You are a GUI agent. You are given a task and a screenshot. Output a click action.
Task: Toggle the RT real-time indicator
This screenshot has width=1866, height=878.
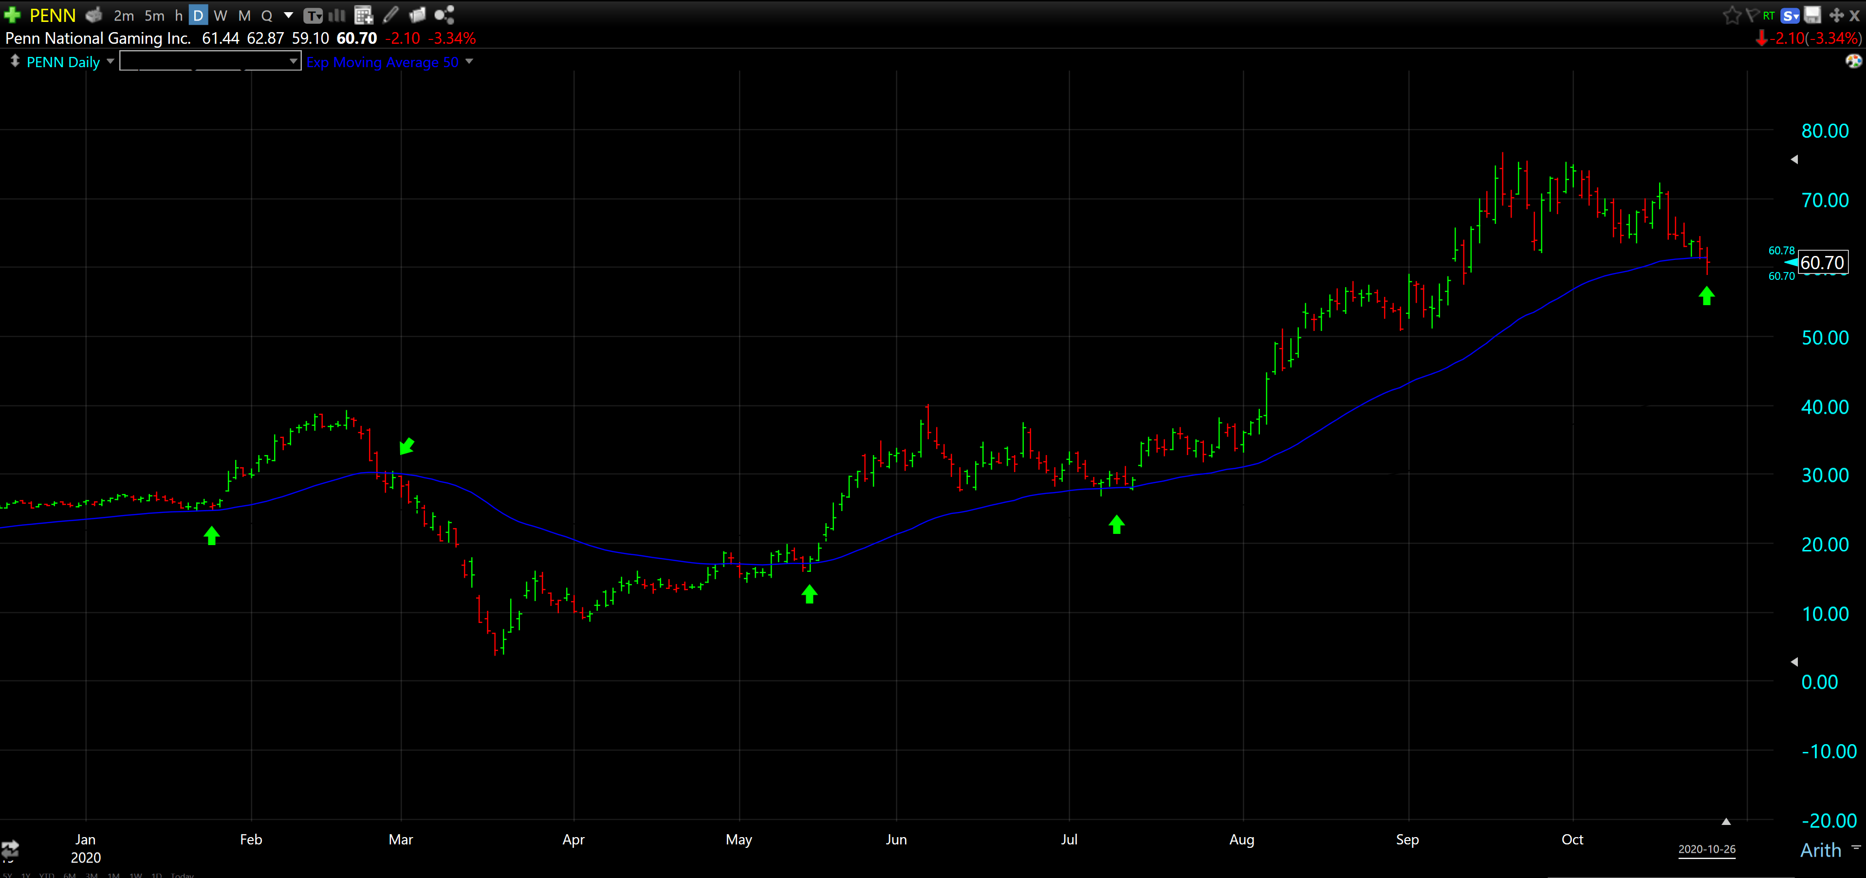pos(1769,15)
